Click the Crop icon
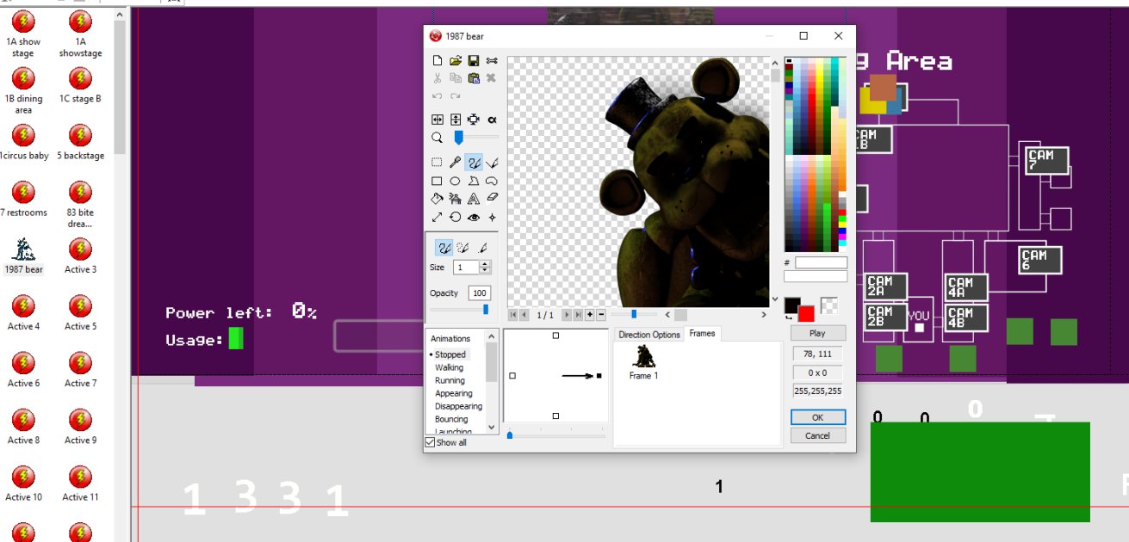Image resolution: width=1129 pixels, height=542 pixels. tap(474, 120)
